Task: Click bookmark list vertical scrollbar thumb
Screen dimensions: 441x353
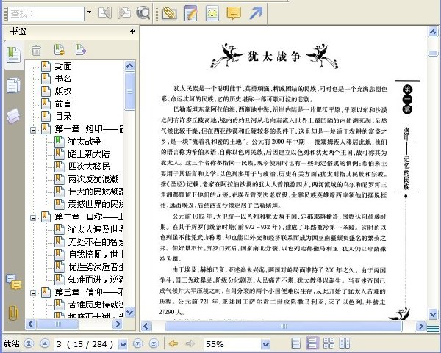Action: pos(129,91)
